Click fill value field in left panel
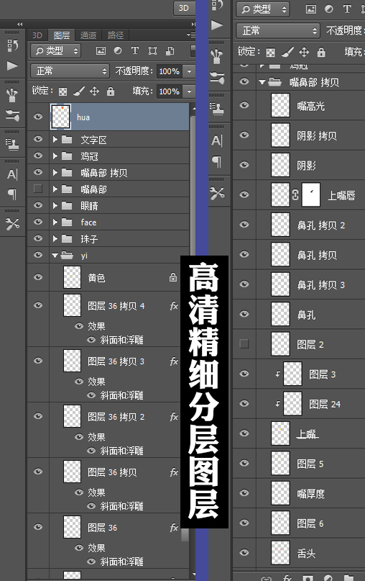 [x=170, y=91]
